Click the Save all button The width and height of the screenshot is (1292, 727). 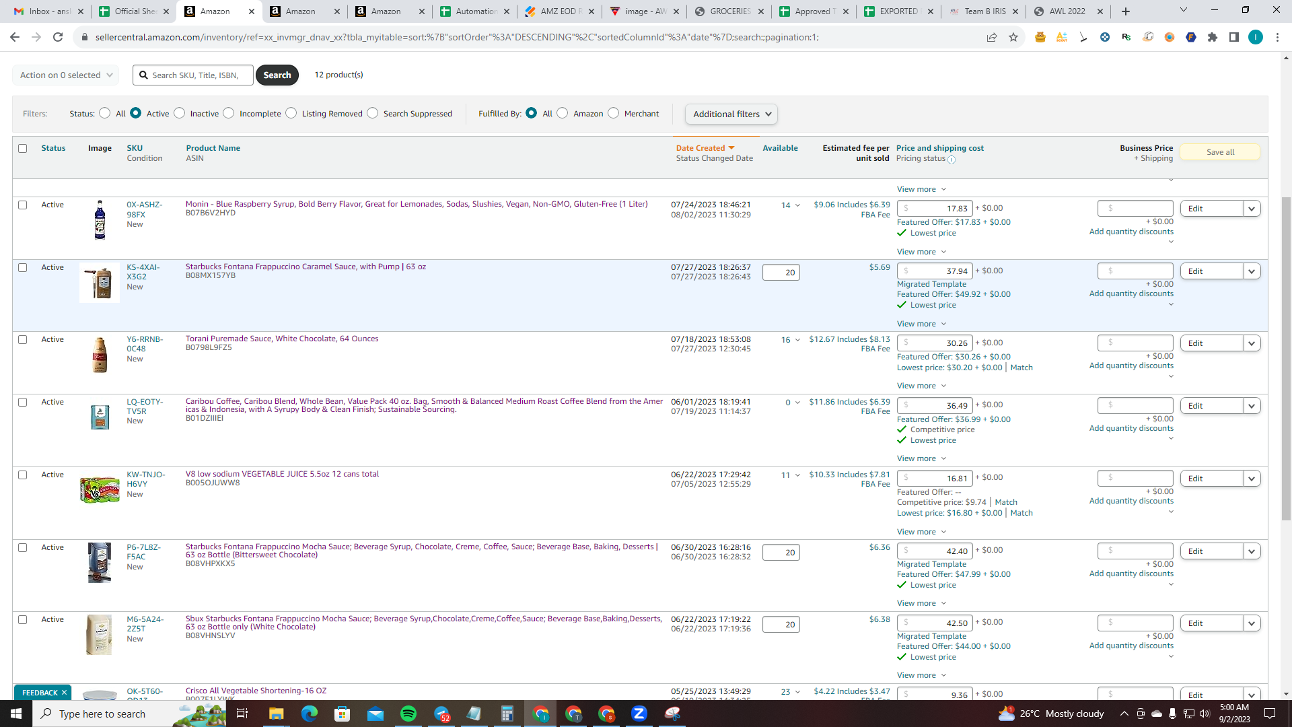1220,152
